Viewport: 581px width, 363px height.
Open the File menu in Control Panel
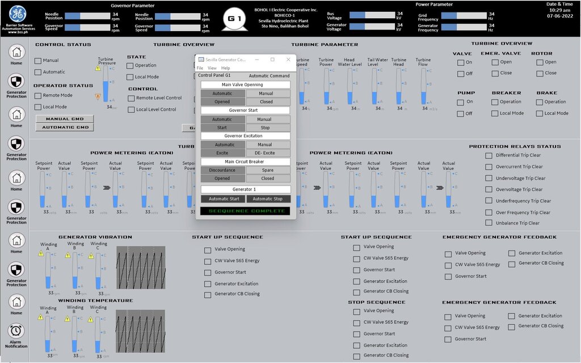pos(200,68)
